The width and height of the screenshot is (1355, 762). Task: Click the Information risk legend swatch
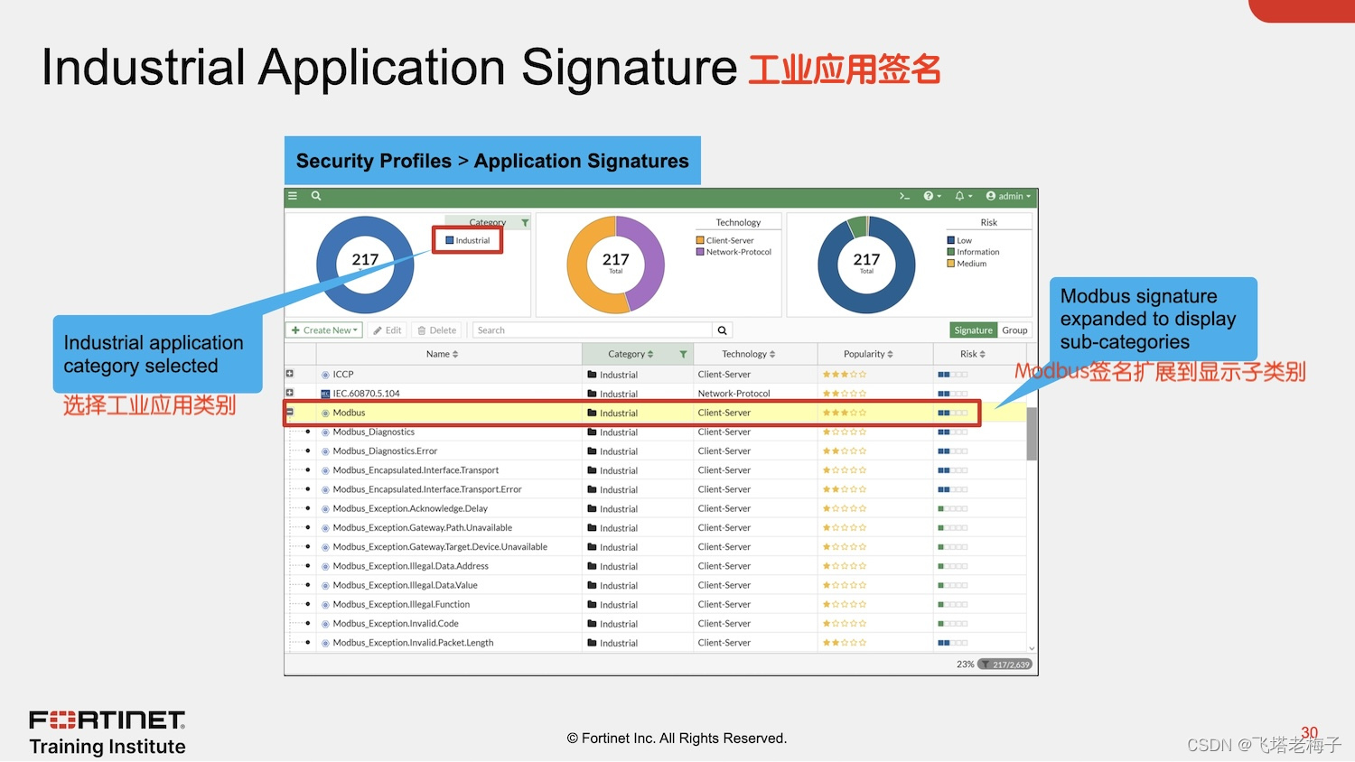(951, 252)
